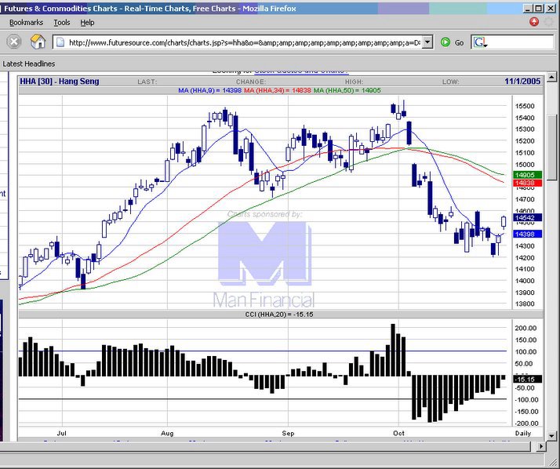Screen dimensions: 560x469
Task: Close the Firefox window
Action: [551, 8]
